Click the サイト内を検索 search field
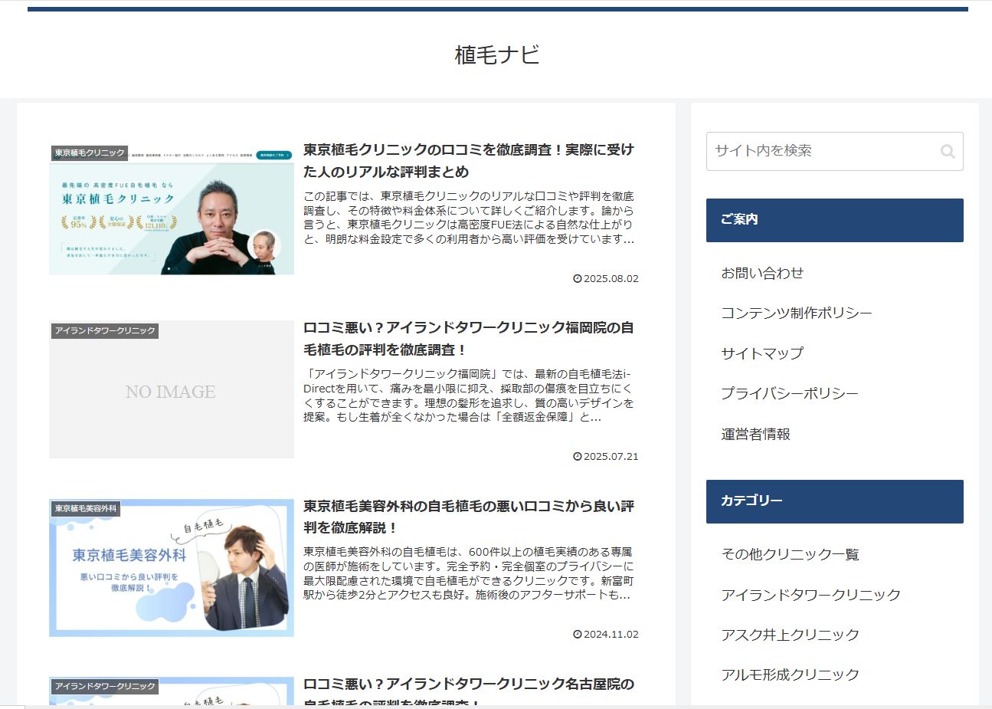 point(820,151)
